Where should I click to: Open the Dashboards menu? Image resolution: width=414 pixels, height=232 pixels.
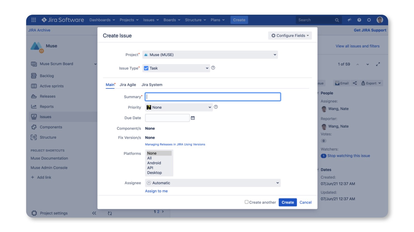coord(102,20)
